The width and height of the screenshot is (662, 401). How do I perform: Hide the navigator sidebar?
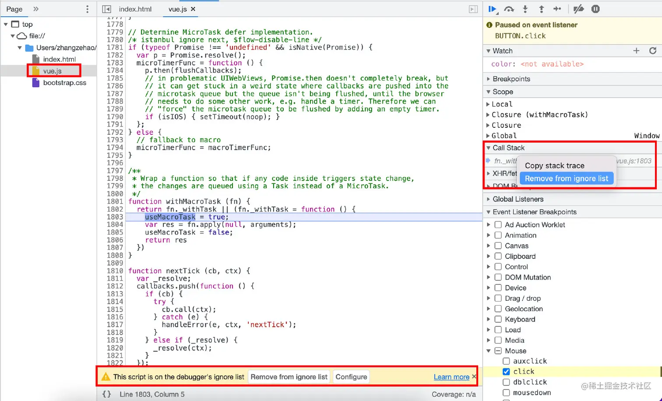106,9
